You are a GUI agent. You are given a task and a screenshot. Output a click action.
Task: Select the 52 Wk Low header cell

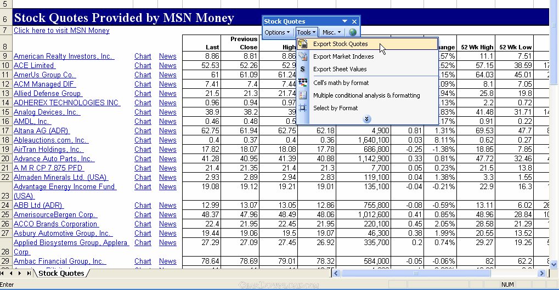click(515, 43)
